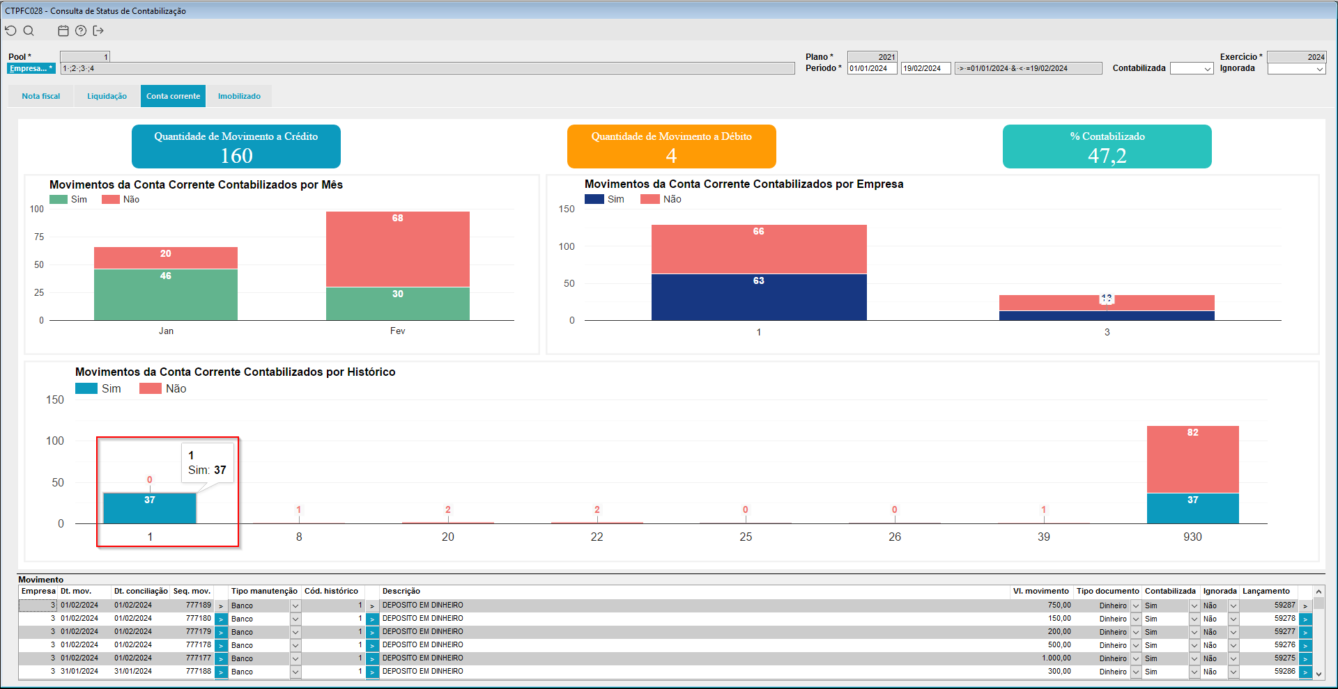This screenshot has width=1338, height=689.
Task: Click arrow button beside Seq. mov. 777179
Action: pyautogui.click(x=221, y=632)
